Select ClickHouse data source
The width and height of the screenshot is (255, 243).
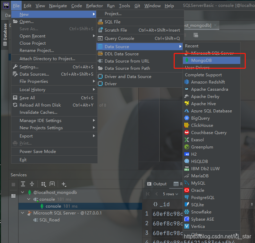[x=211, y=125]
